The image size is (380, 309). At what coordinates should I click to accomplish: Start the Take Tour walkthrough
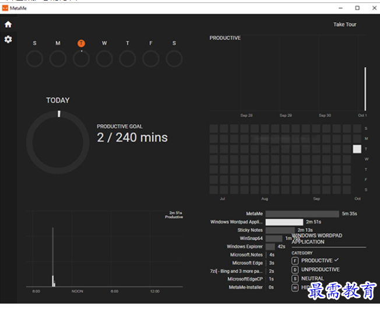(x=344, y=24)
